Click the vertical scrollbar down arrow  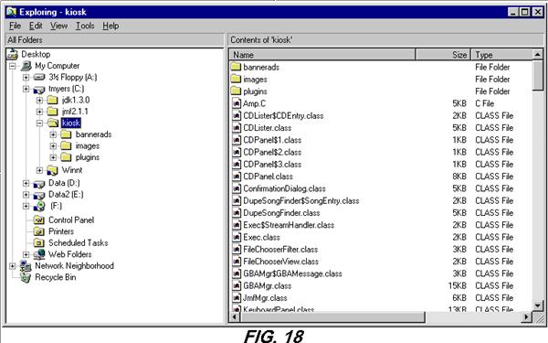coord(538,305)
